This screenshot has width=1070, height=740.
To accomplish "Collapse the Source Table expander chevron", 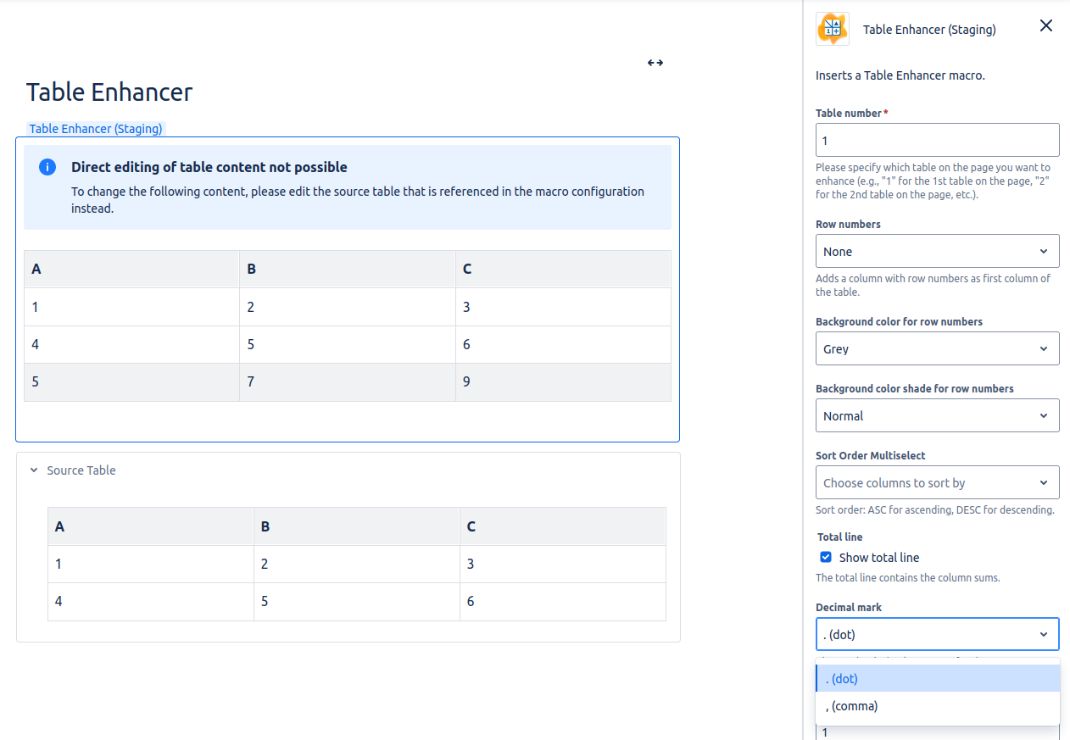I will click(x=34, y=470).
